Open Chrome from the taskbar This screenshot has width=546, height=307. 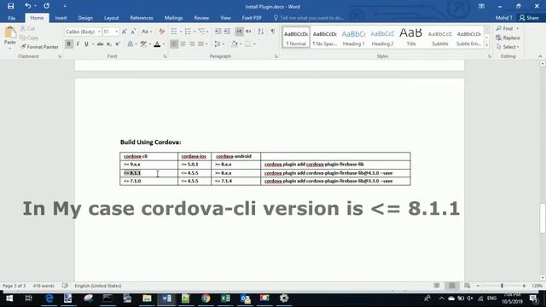point(206,298)
